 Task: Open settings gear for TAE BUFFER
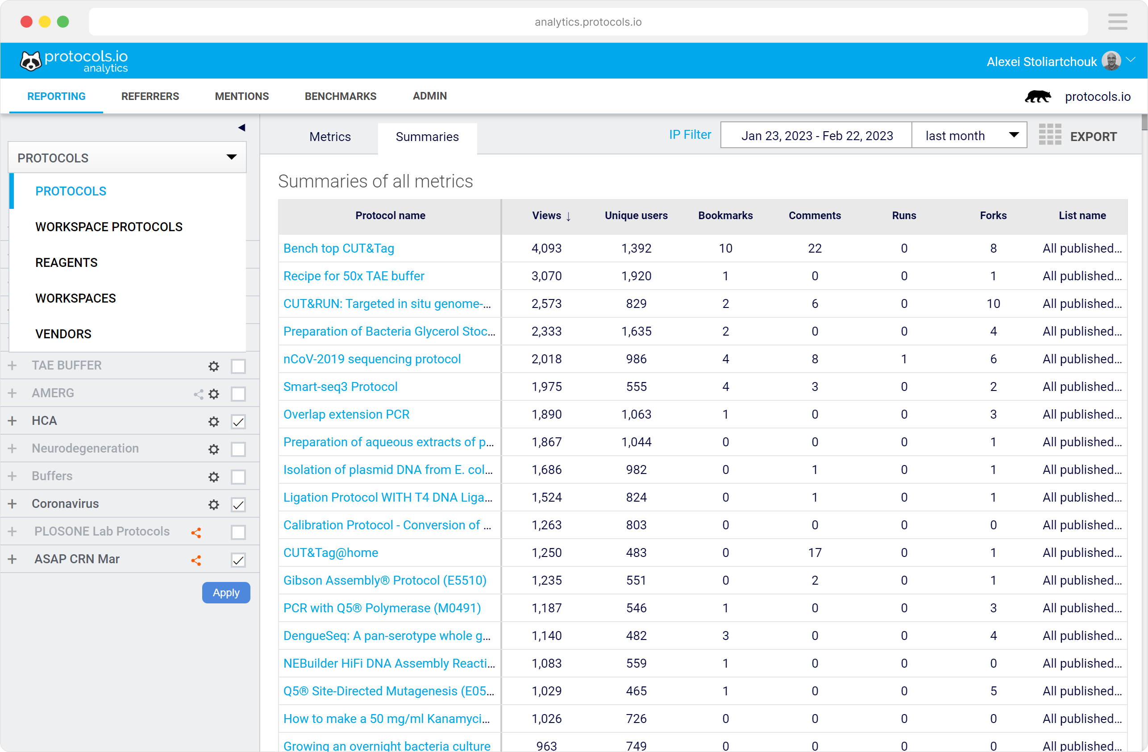[x=214, y=366]
